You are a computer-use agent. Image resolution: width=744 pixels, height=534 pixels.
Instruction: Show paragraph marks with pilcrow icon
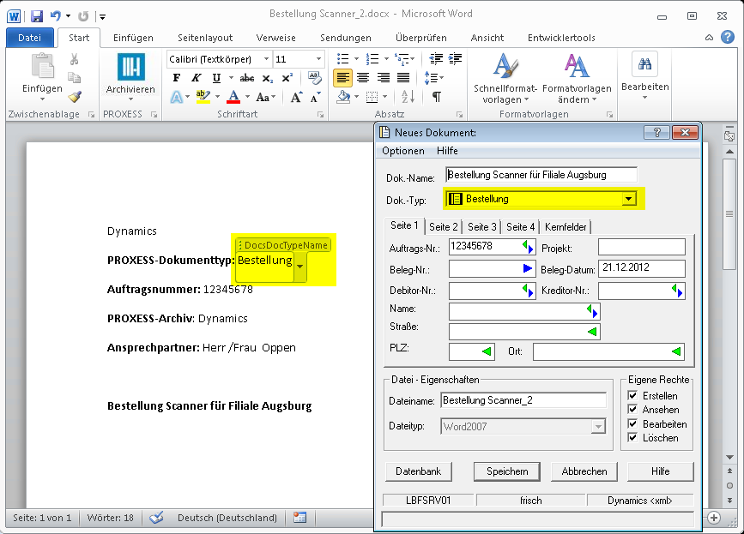(x=437, y=97)
